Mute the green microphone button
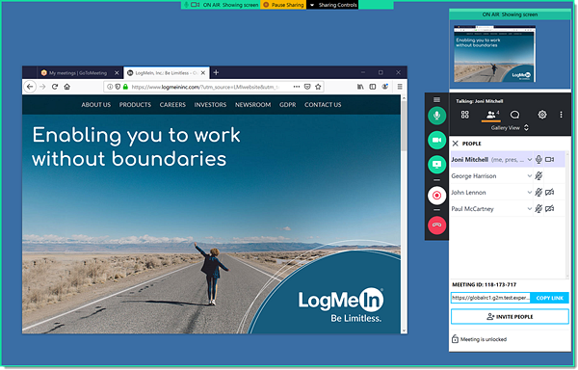The width and height of the screenshot is (578, 370). click(436, 116)
